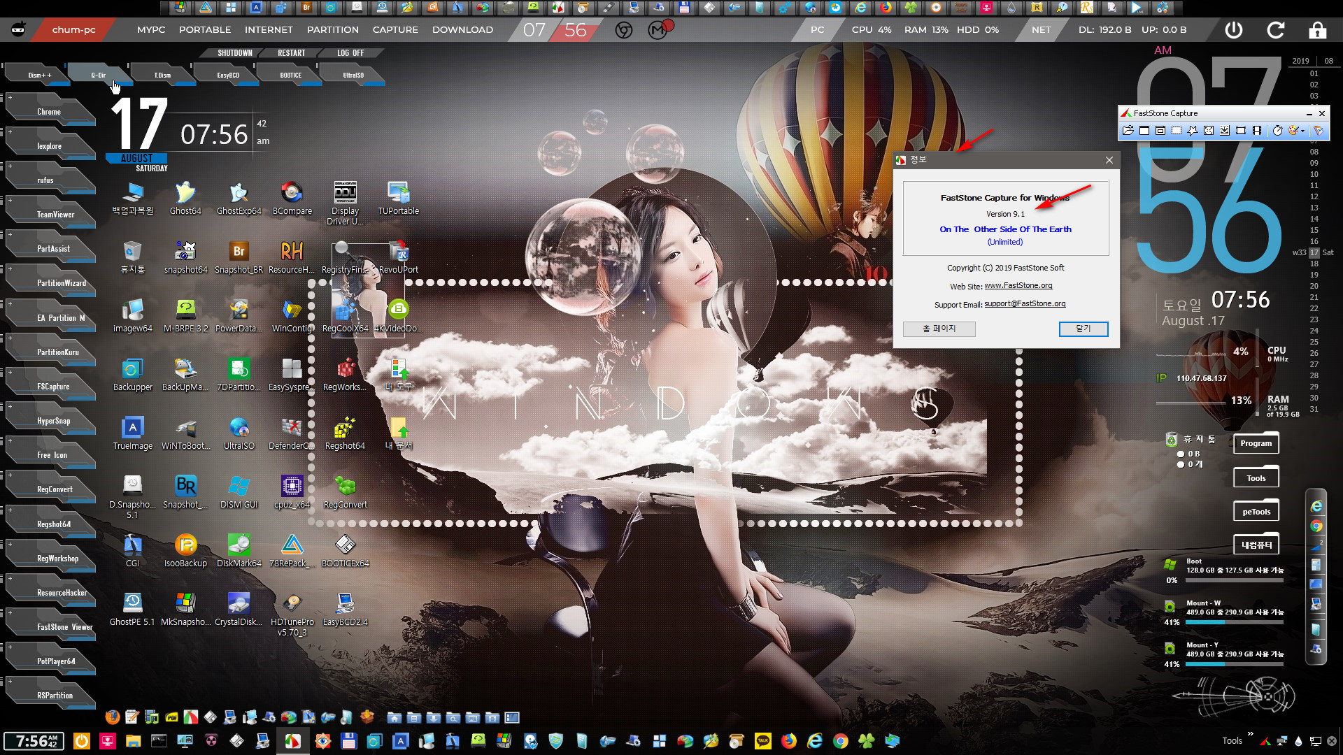Select Capture Active Window tool in FastStone
This screenshot has height=755, width=1343.
point(1144,131)
